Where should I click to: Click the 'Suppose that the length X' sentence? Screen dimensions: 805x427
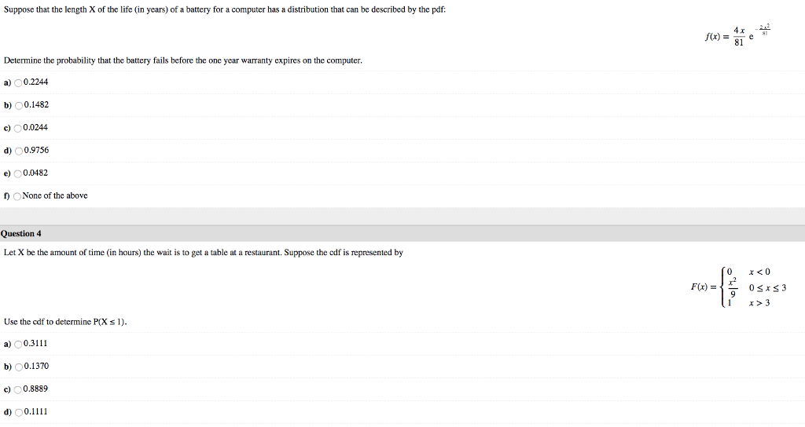tap(225, 9)
